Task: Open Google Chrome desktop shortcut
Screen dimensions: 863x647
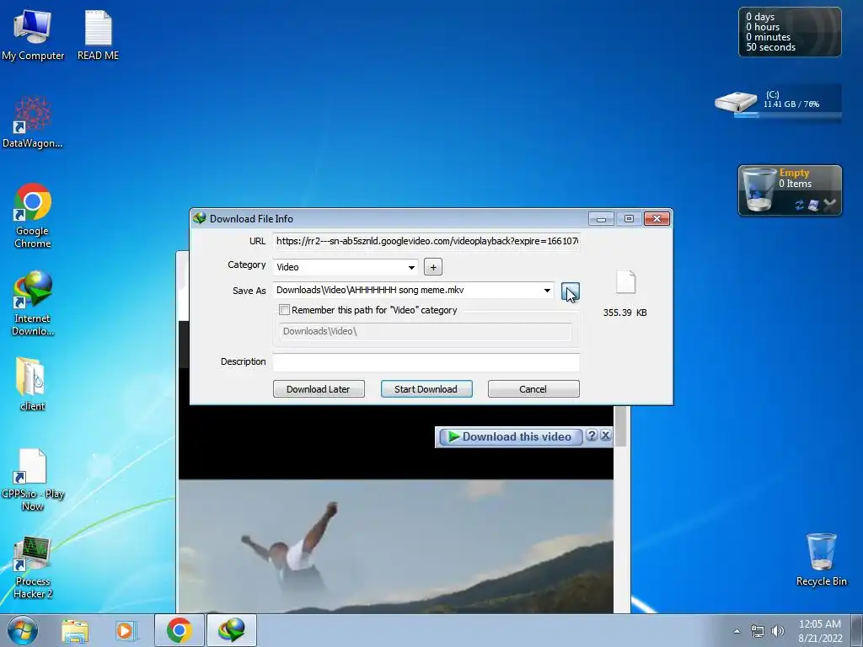Action: (33, 216)
